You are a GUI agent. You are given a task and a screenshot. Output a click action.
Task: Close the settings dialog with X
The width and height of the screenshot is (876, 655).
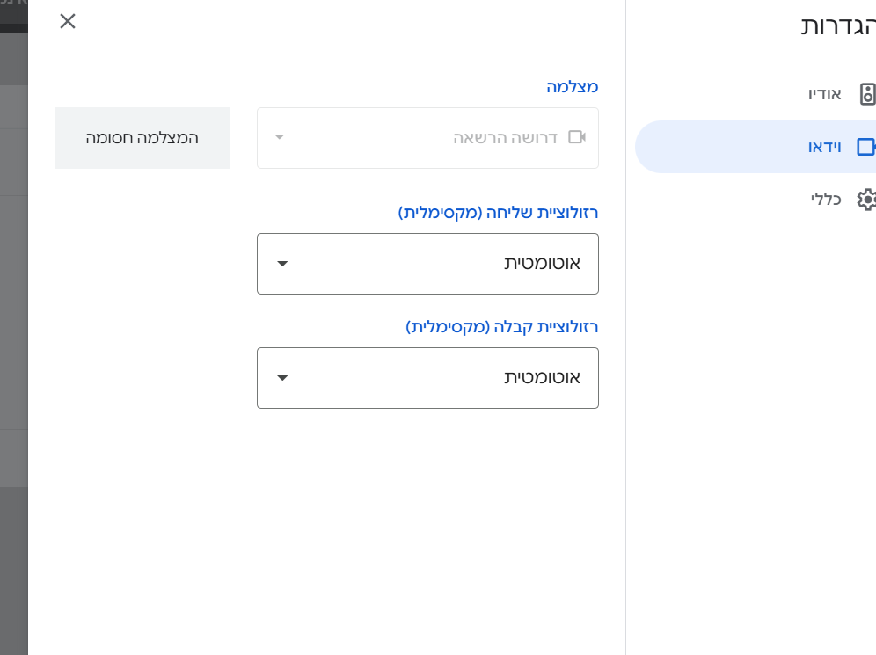point(68,21)
